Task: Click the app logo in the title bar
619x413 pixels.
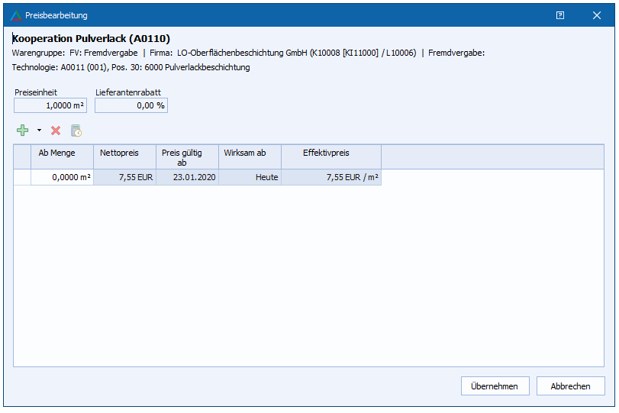Action: (x=16, y=15)
